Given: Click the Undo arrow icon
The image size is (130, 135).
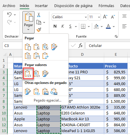Looking at the screenshot, I should click(x=9, y=15).
